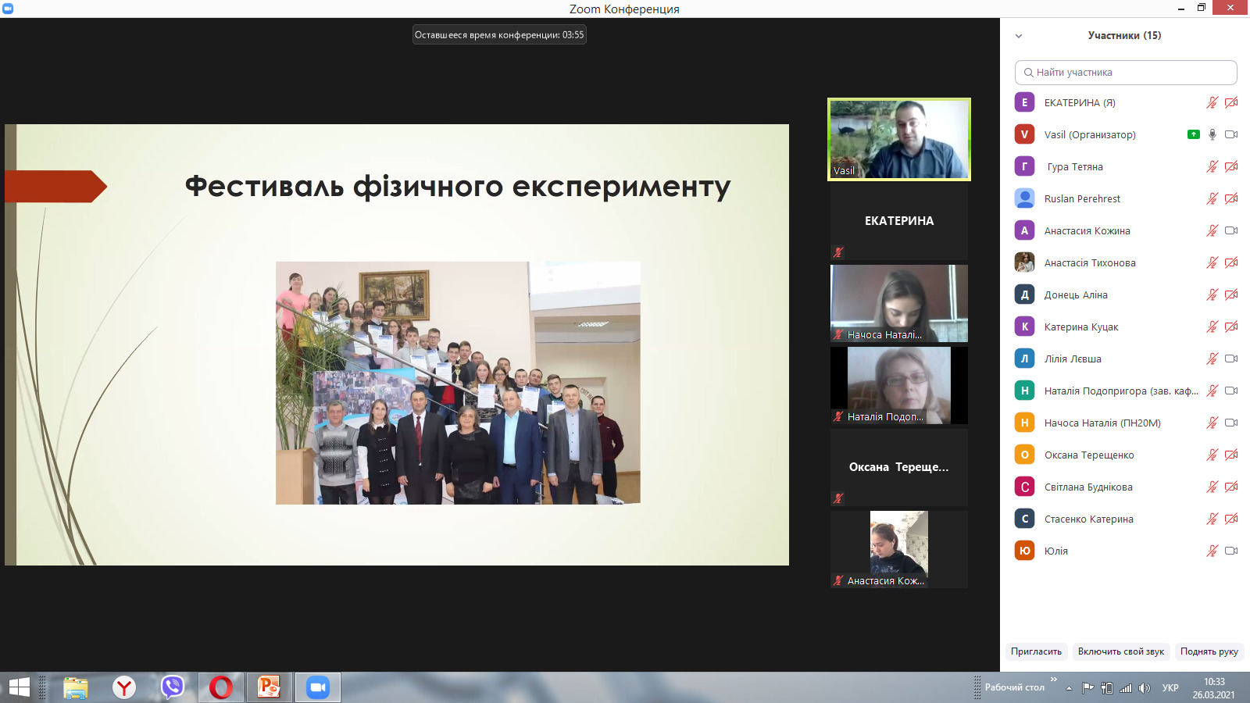Collapse the Участники panel with the chevron
1250x703 pixels.
click(x=1019, y=36)
